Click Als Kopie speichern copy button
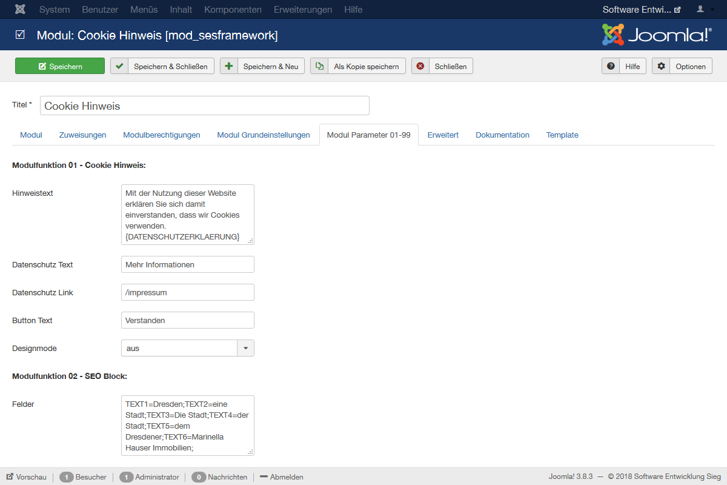Viewport: 727px width, 485px height. pyautogui.click(x=358, y=66)
